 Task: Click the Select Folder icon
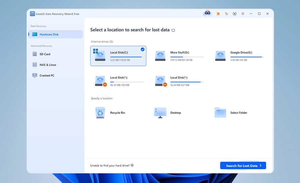[x=220, y=112]
